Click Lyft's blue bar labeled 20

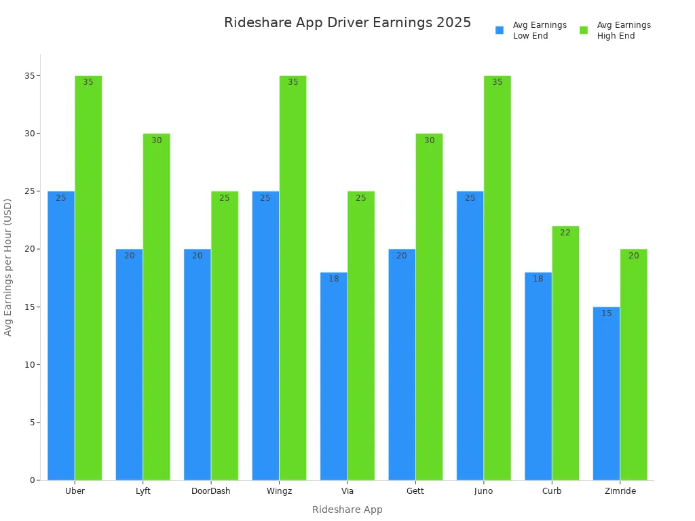tap(130, 364)
